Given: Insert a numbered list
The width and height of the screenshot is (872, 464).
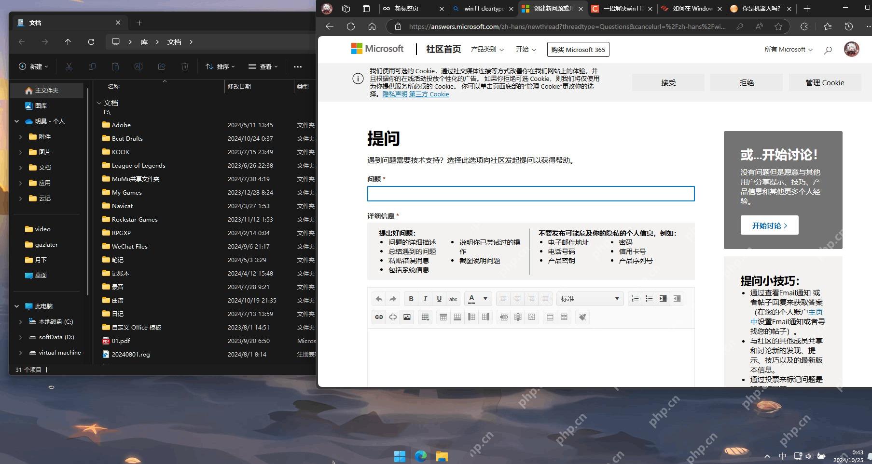Looking at the screenshot, I should coord(635,299).
